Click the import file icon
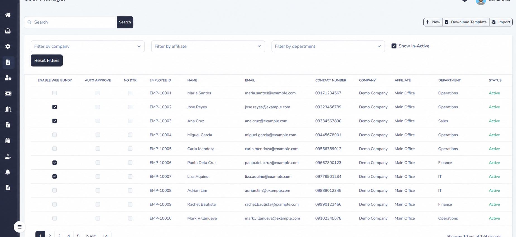Image resolution: width=516 pixels, height=237 pixels. click(x=494, y=22)
